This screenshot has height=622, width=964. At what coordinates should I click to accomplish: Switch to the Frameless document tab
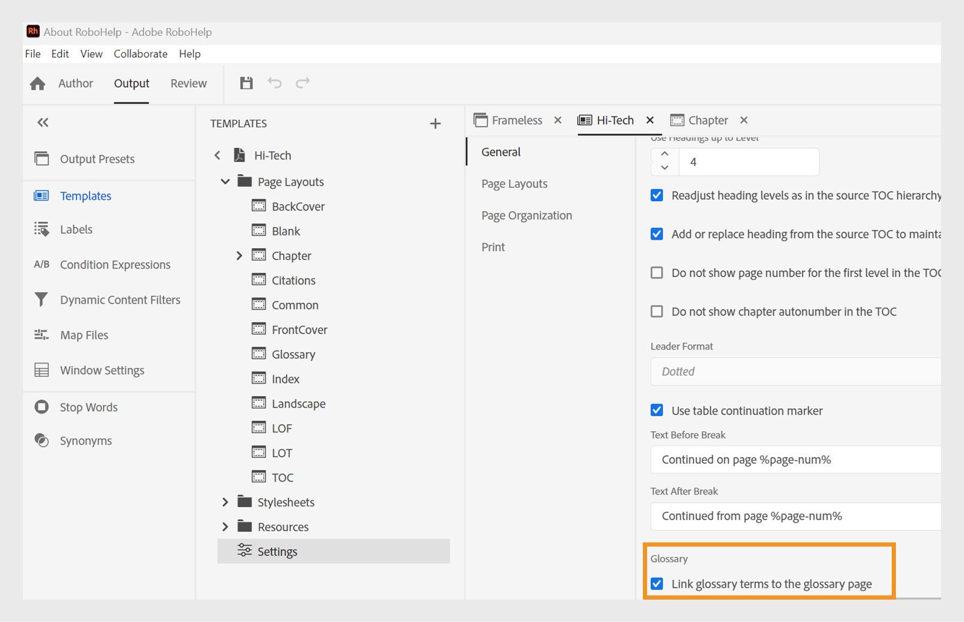click(508, 120)
